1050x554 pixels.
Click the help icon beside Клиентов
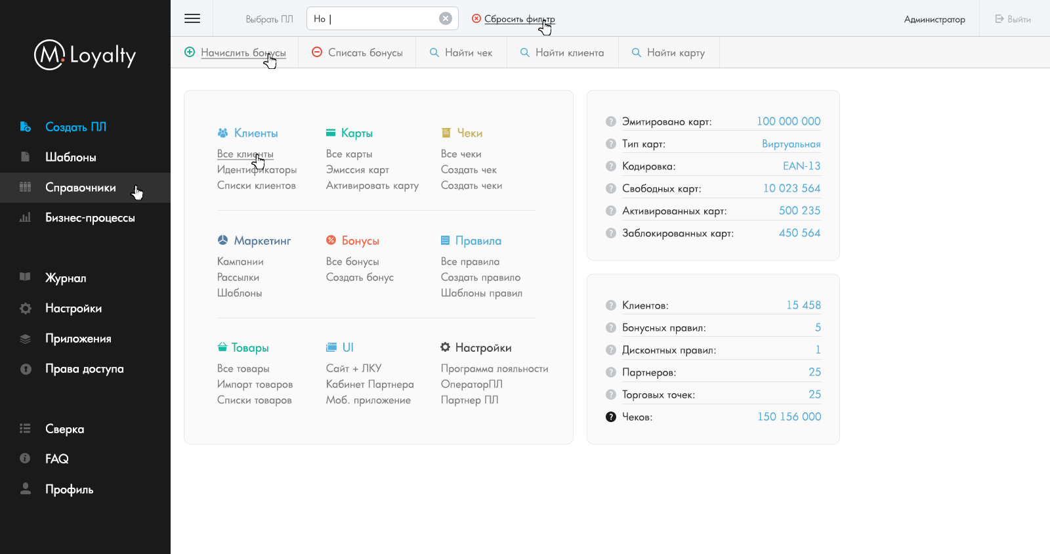(610, 305)
